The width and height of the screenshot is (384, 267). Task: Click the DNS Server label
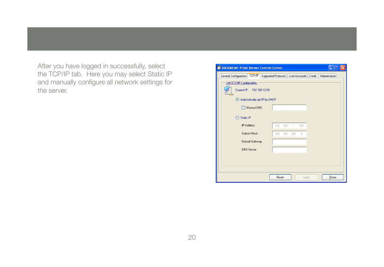coord(249,149)
